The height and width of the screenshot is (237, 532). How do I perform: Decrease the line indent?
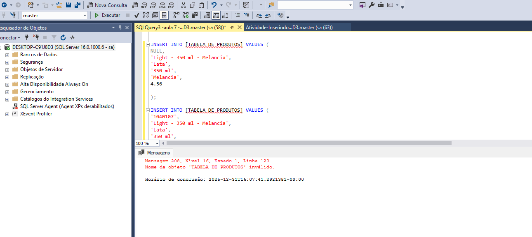pyautogui.click(x=259, y=15)
